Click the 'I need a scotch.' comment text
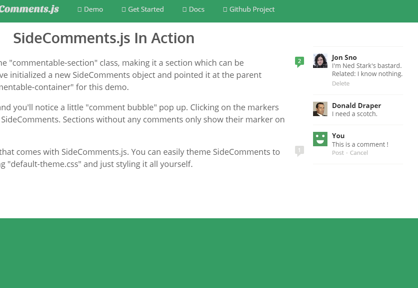 [x=354, y=114]
